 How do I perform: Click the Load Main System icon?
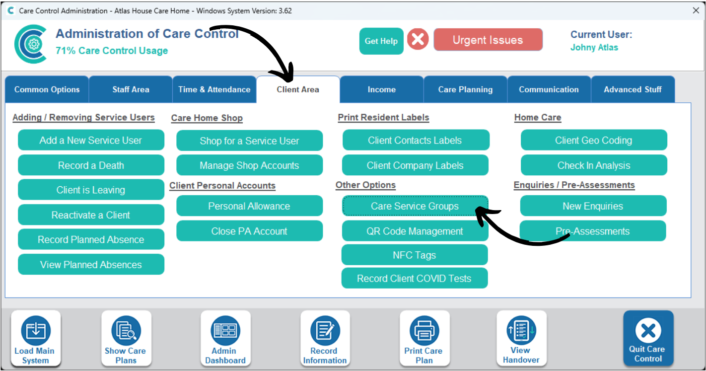tap(35, 339)
